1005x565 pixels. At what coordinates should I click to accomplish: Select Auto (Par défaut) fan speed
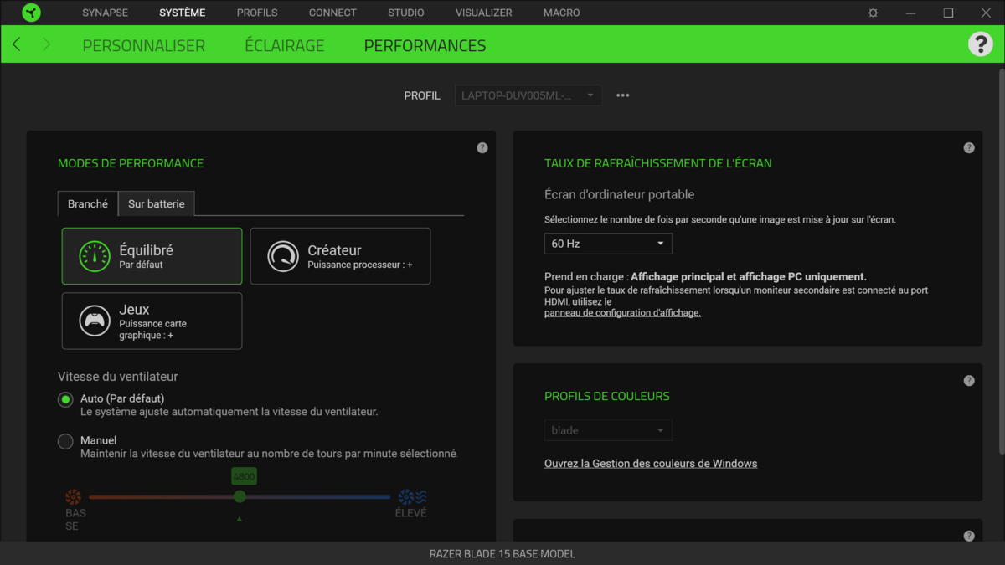65,399
